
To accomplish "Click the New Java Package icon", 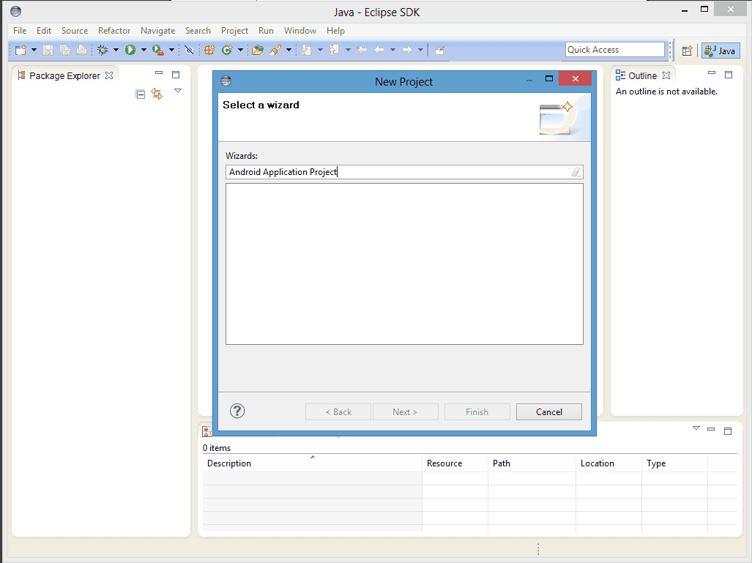I will click(x=209, y=50).
